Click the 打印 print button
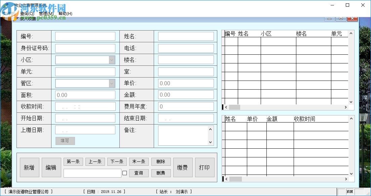371x196 pixels. (205, 167)
